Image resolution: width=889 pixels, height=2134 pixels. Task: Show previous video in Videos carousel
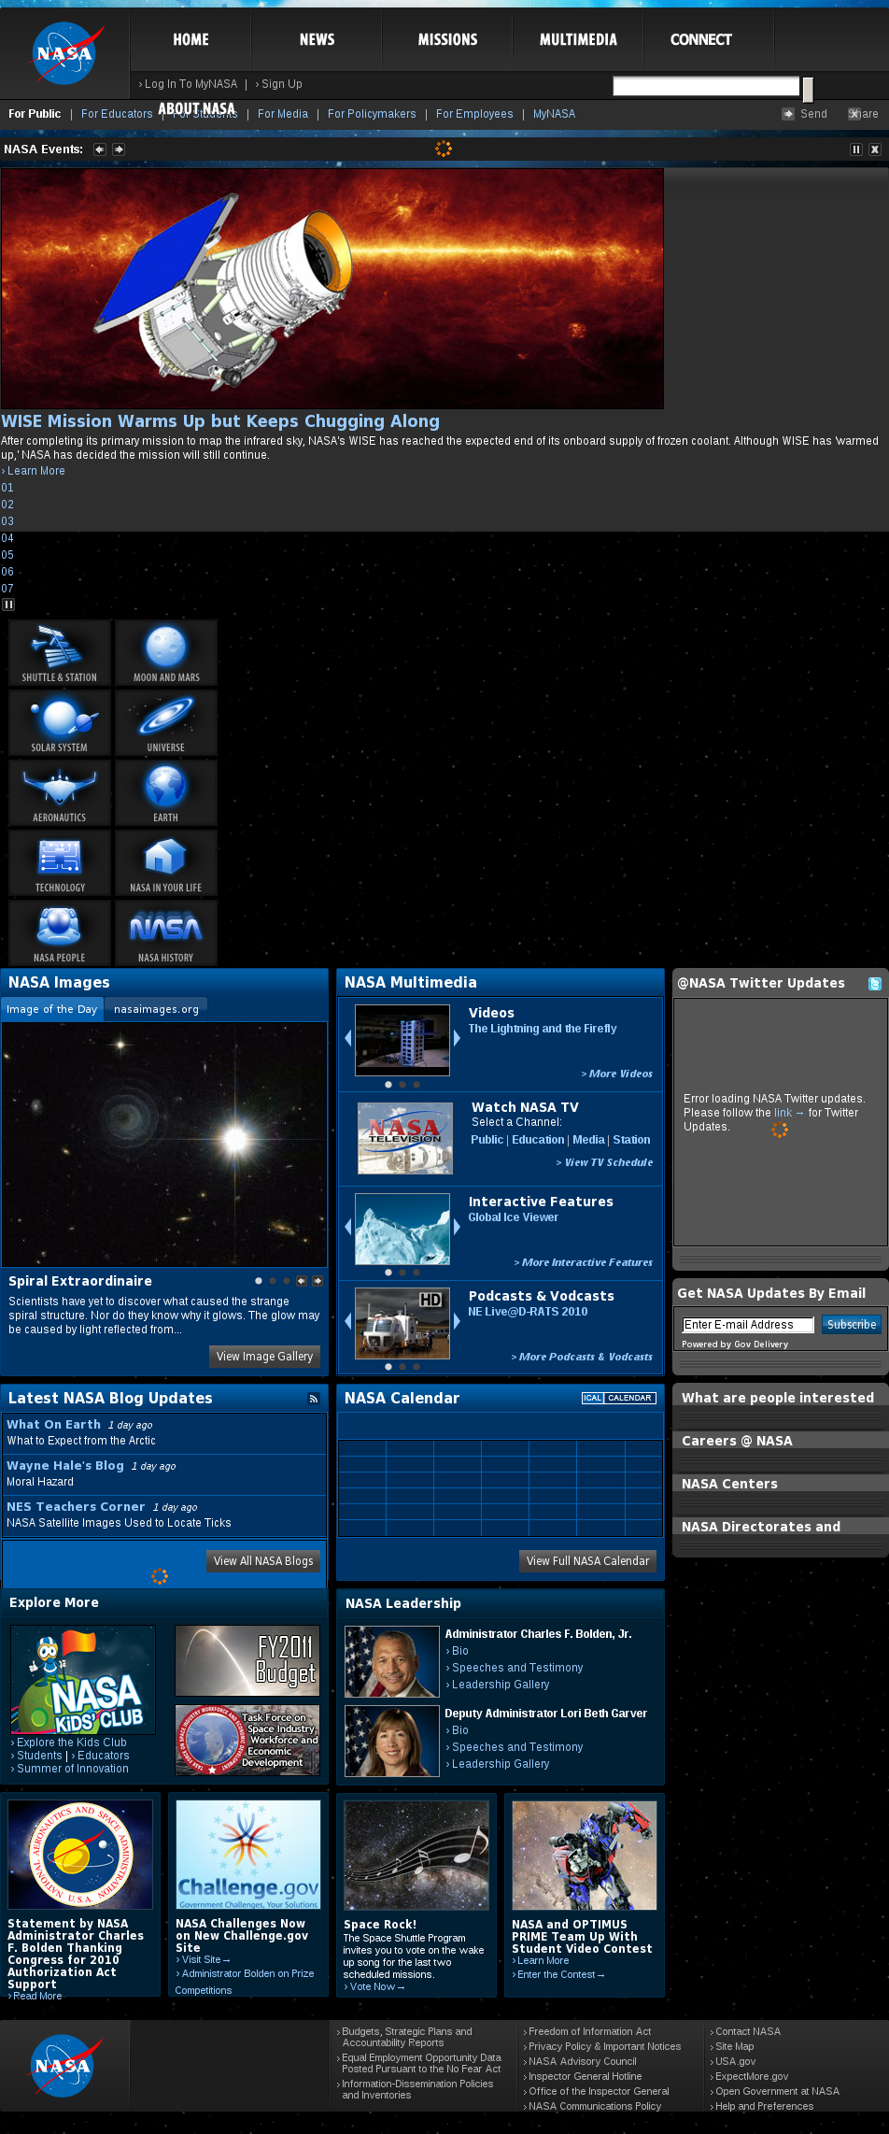coord(348,1038)
